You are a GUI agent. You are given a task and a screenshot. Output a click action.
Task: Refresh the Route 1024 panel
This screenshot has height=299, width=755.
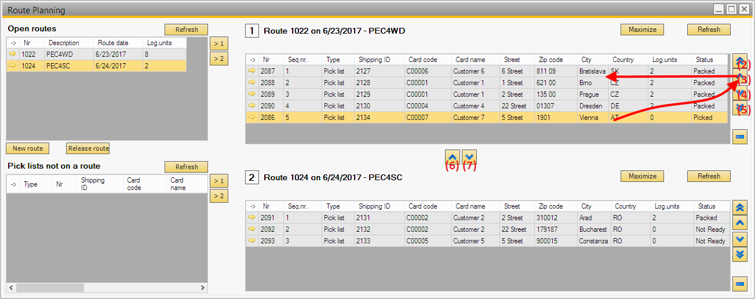709,176
